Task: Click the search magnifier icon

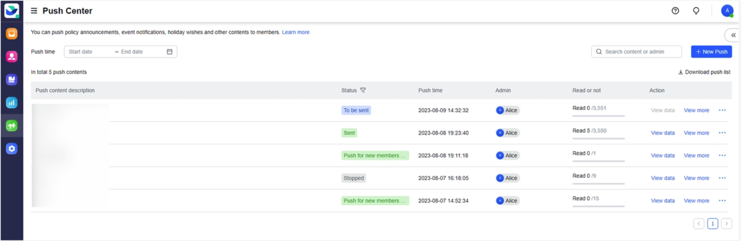Action: (599, 52)
